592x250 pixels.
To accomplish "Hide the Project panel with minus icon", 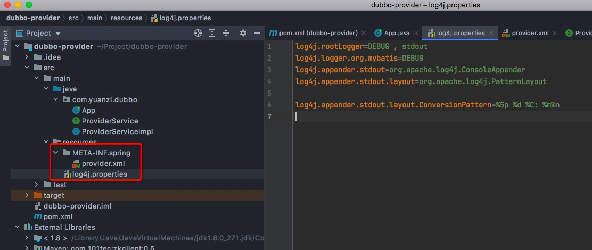I will tap(257, 33).
